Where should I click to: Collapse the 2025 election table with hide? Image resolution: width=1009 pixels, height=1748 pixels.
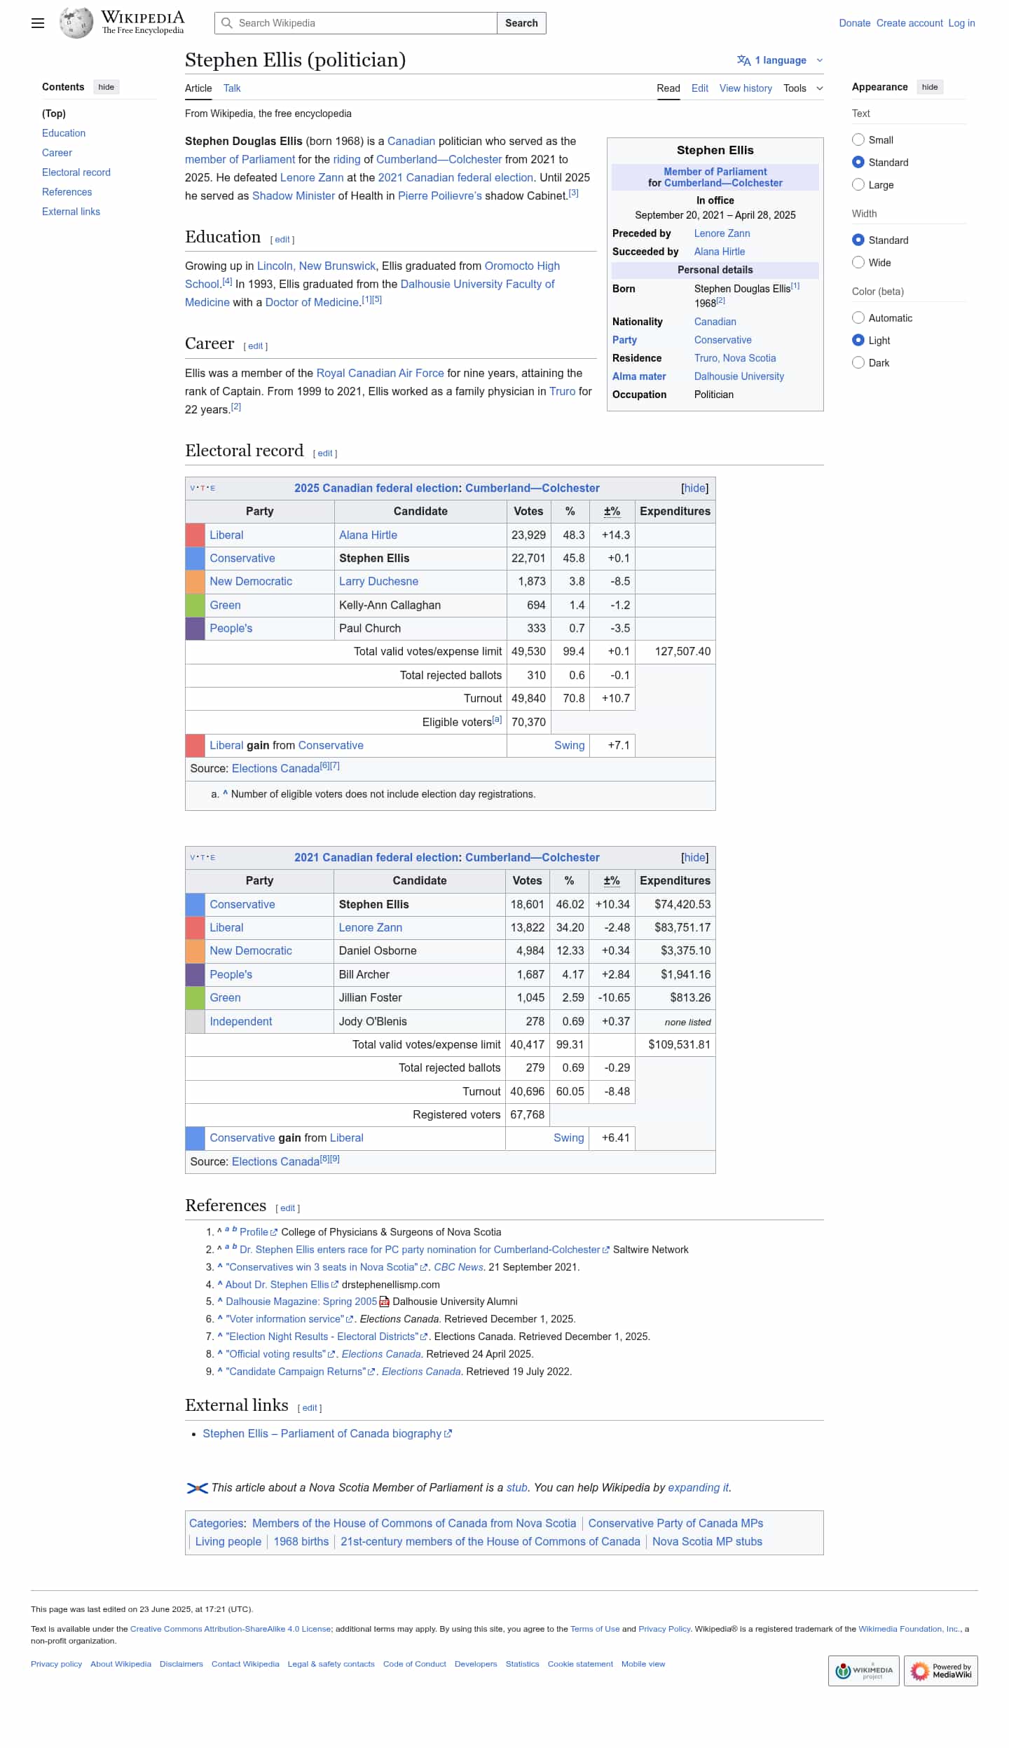694,488
